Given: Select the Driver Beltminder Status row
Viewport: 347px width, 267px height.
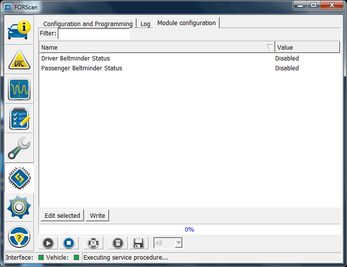Looking at the screenshot, I should pos(189,58).
